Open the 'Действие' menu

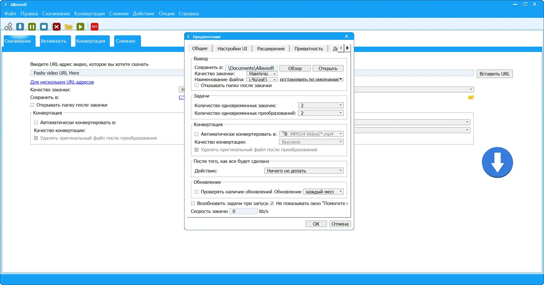coord(144,14)
